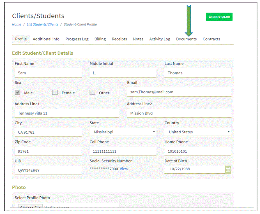Viewport: 260px width, 214px height.
Task: Check the Male checkbox
Action: coord(17,92)
